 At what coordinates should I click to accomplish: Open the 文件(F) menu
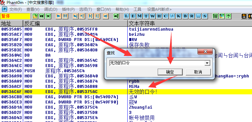pyautogui.click(x=15, y=9)
